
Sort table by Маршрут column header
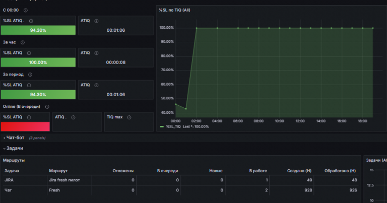[58, 171]
